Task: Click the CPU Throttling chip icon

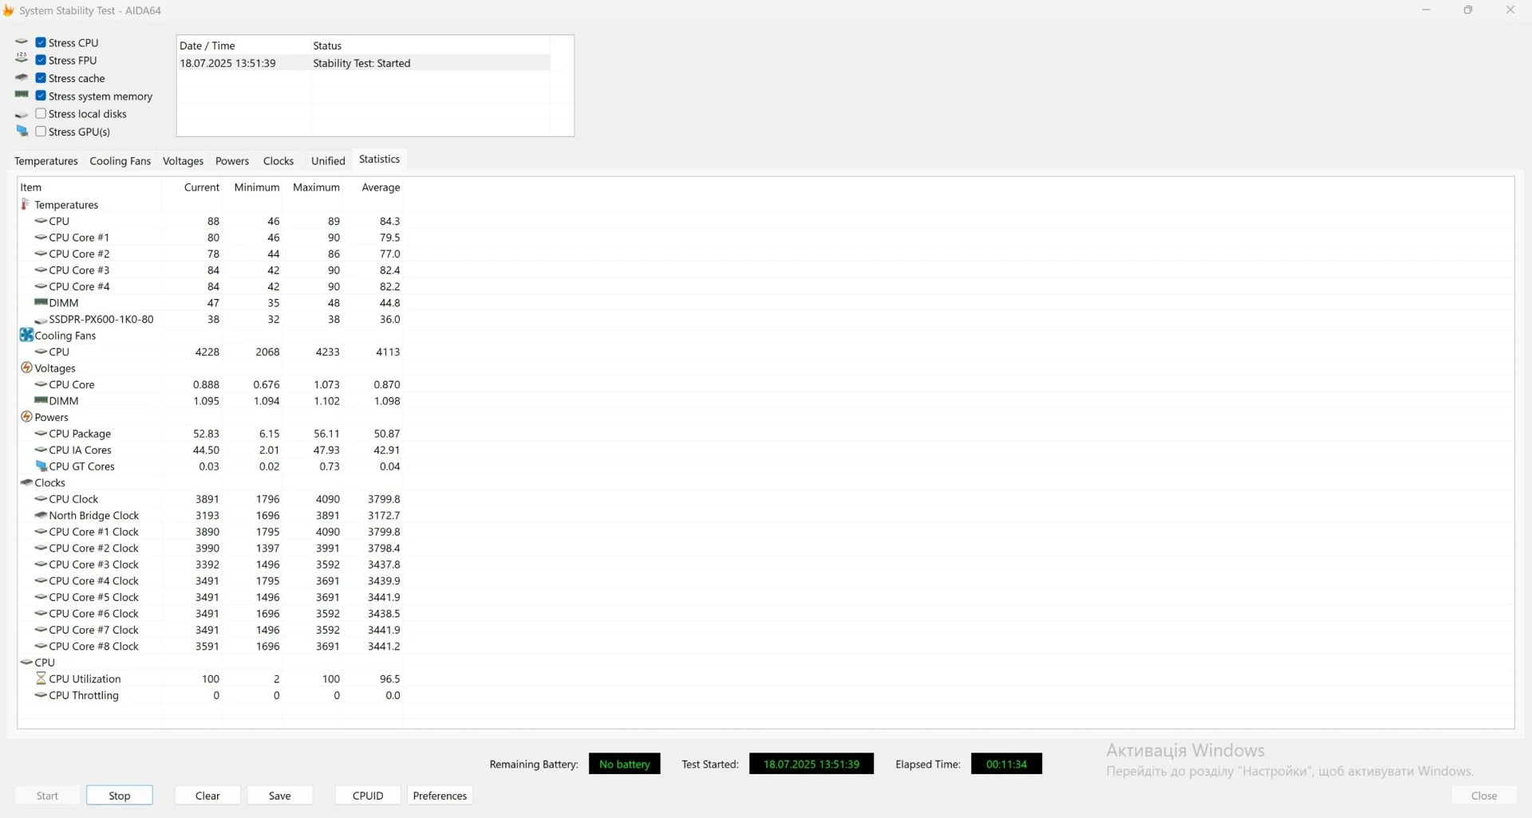Action: pos(41,694)
